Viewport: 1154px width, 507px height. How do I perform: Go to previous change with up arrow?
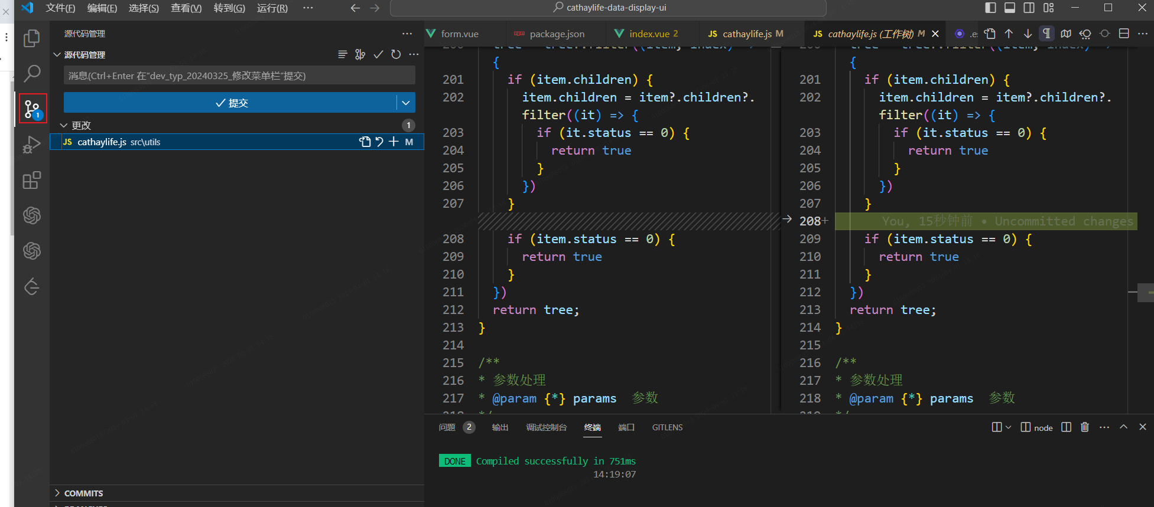(x=1009, y=34)
